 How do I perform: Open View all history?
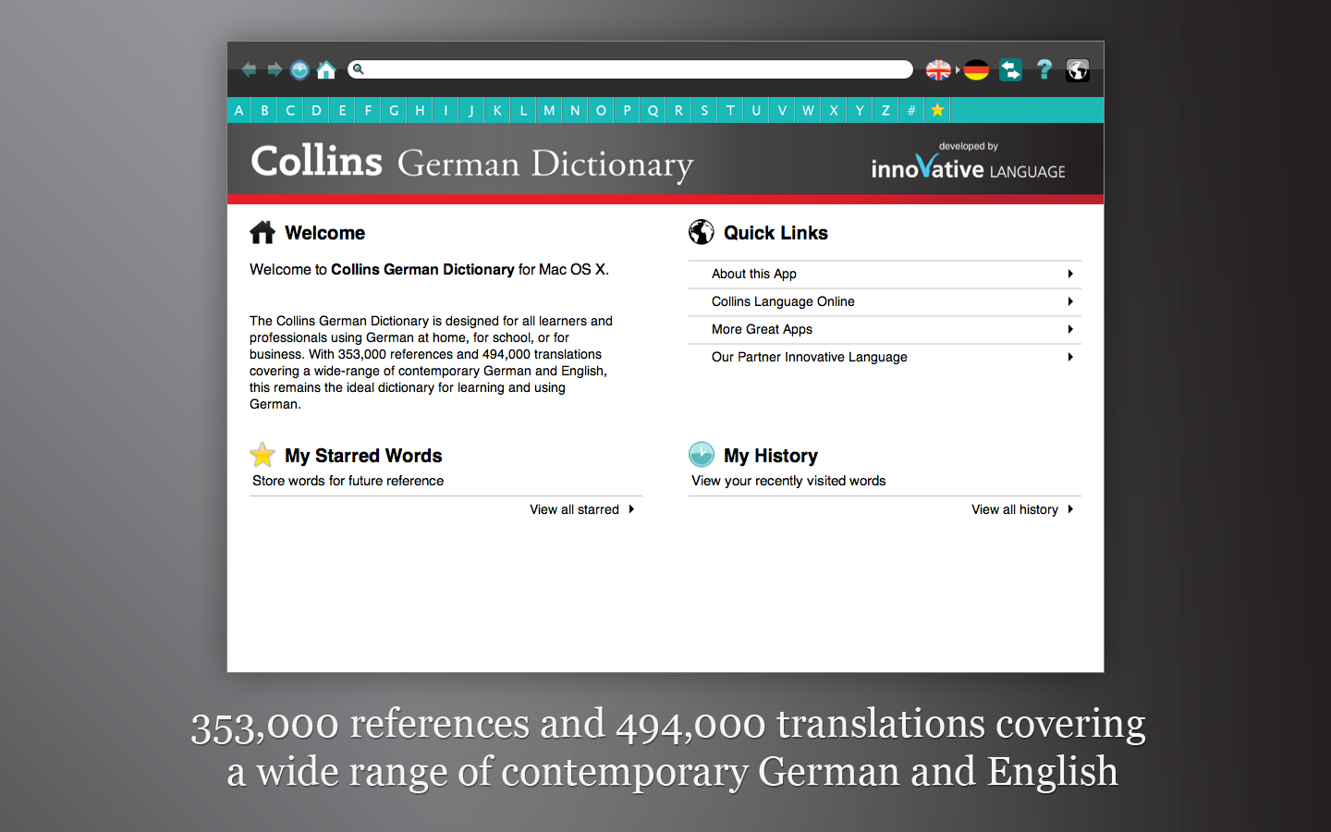(1014, 509)
